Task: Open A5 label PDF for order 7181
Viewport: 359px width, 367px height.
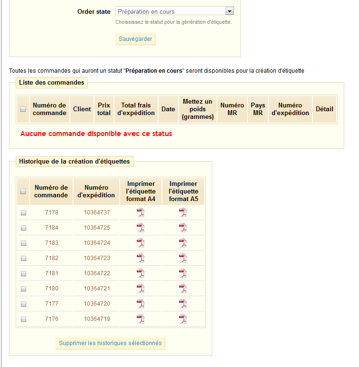Action: pyautogui.click(x=183, y=273)
